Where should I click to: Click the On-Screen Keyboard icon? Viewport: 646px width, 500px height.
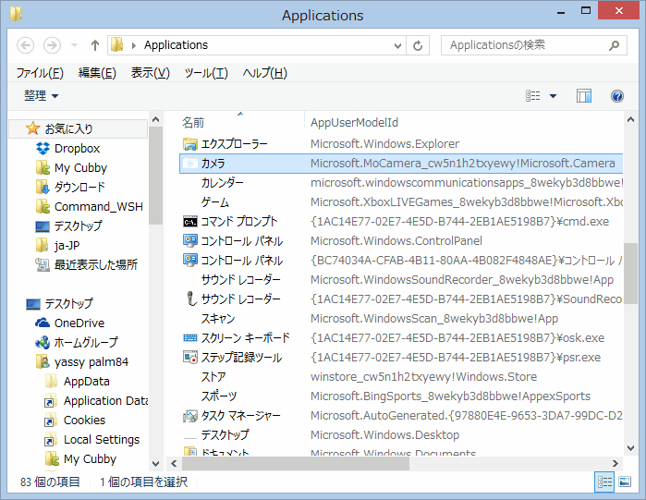tap(190, 338)
